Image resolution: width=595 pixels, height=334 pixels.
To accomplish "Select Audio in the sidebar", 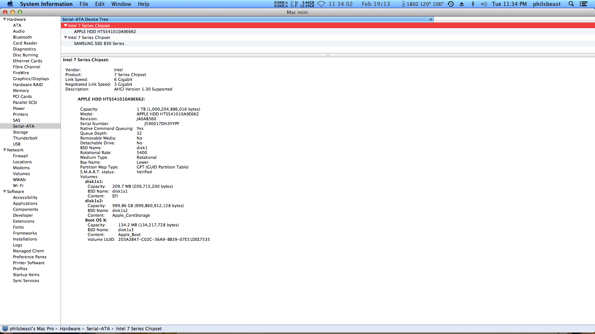I will (19, 31).
